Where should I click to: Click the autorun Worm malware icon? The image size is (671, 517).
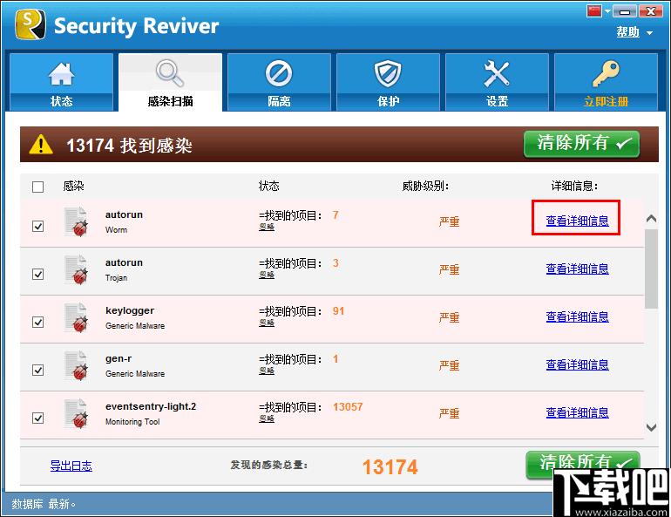point(76,221)
